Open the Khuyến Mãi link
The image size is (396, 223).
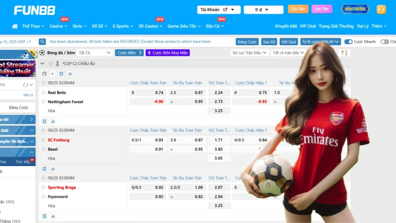point(286,26)
